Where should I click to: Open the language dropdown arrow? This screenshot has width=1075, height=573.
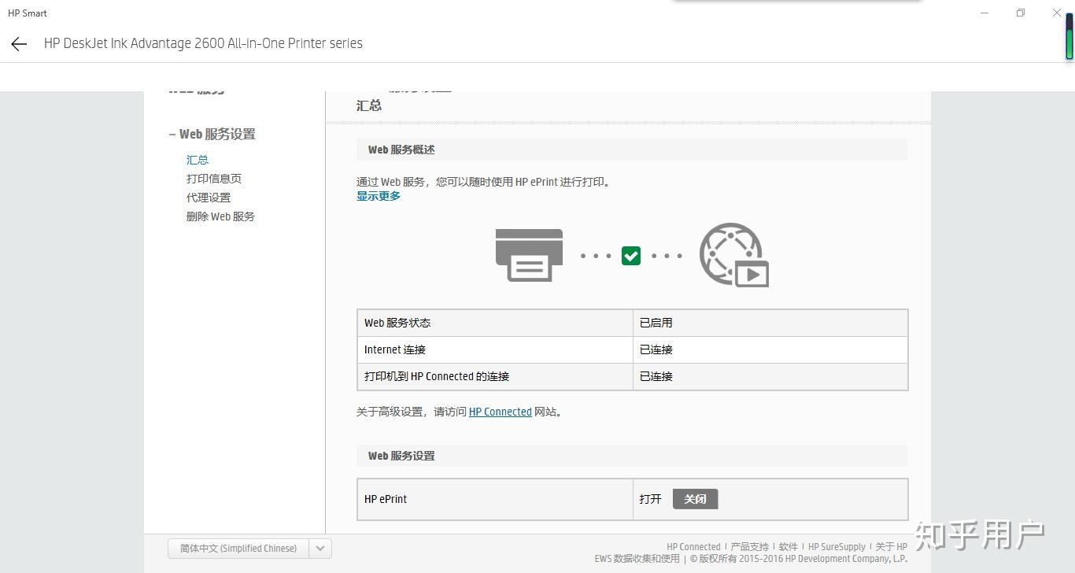coord(320,549)
